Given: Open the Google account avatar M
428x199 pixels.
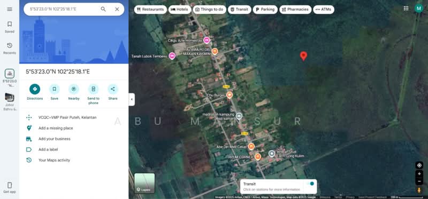Looking at the screenshot, I should 419,8.
